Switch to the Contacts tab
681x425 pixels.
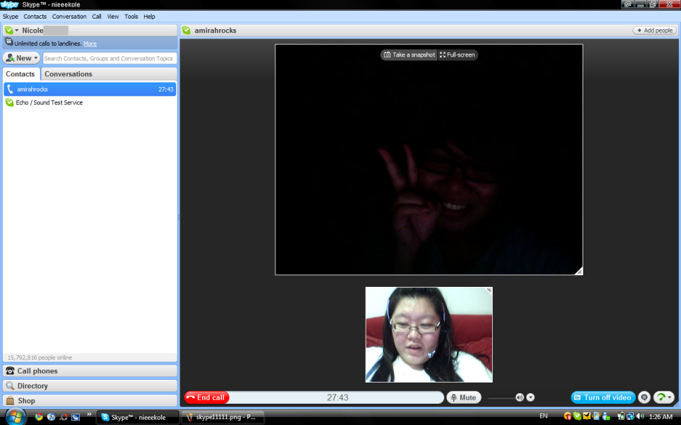(x=21, y=74)
